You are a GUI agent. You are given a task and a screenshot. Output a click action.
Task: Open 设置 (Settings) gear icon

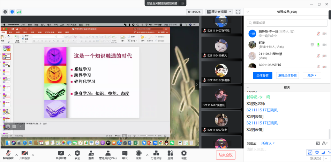point(184,153)
